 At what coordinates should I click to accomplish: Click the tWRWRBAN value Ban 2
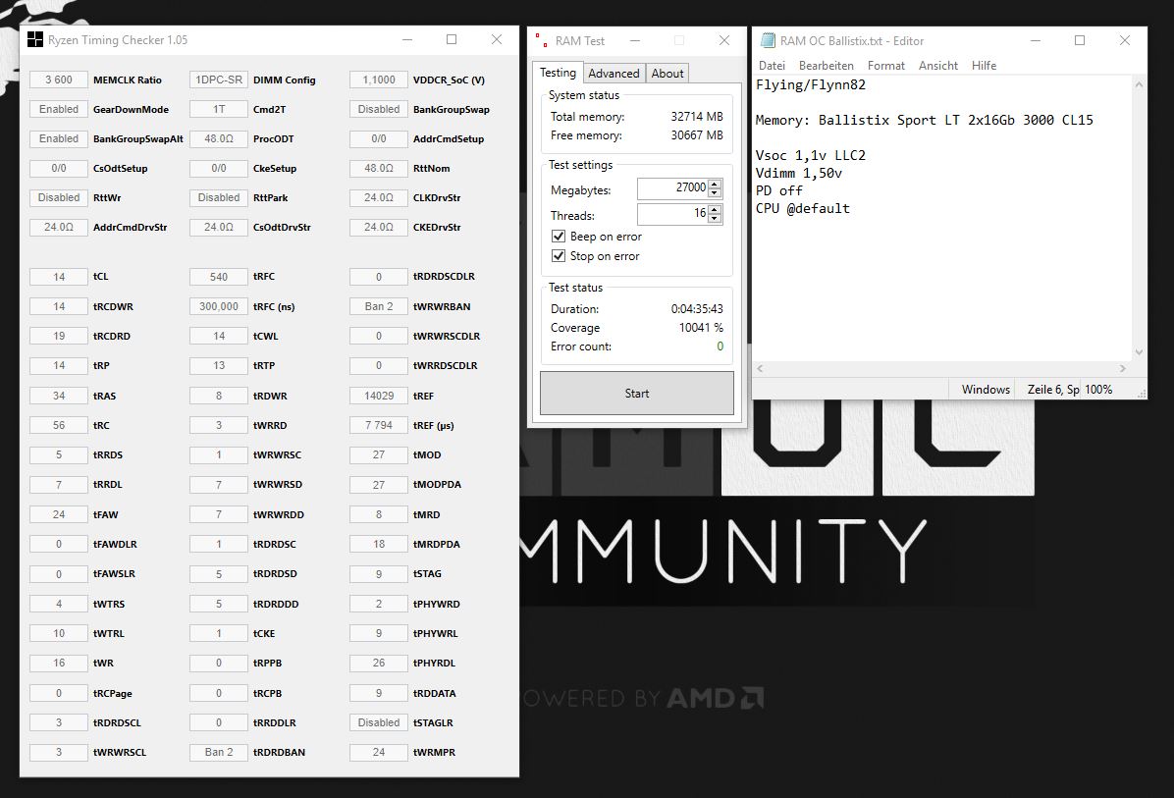point(379,306)
